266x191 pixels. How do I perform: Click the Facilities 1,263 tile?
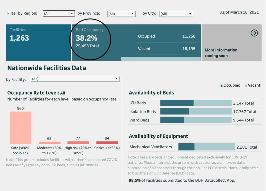point(38,42)
